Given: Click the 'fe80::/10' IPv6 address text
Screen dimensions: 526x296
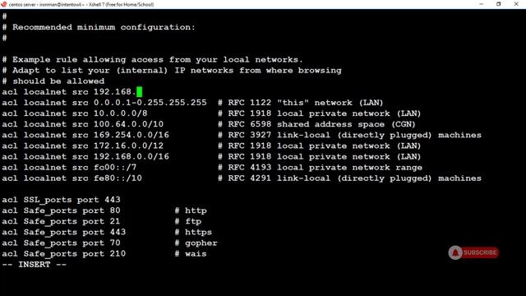Looking at the screenshot, I should click(x=118, y=178).
